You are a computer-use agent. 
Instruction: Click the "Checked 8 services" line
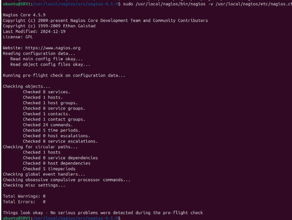click(x=46, y=92)
